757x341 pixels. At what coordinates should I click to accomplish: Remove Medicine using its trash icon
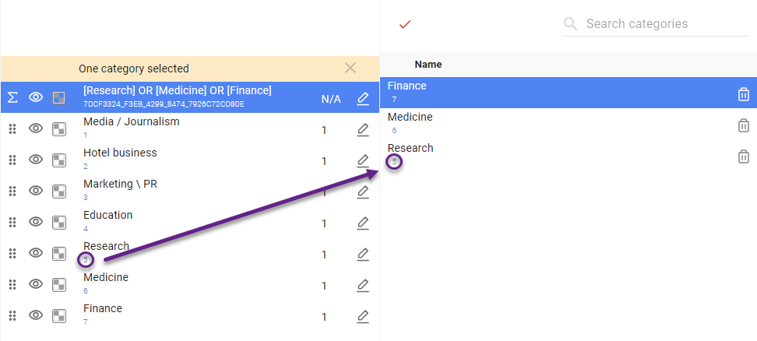pos(743,125)
